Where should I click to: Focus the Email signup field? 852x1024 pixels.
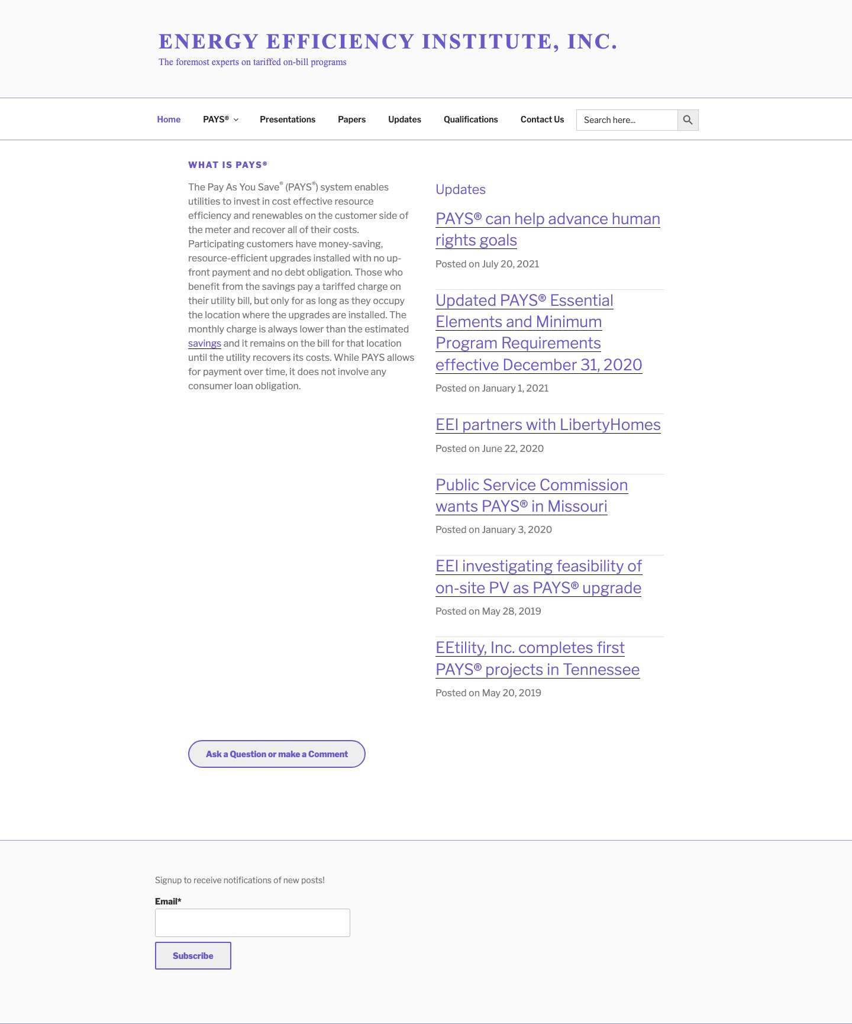[x=253, y=923]
